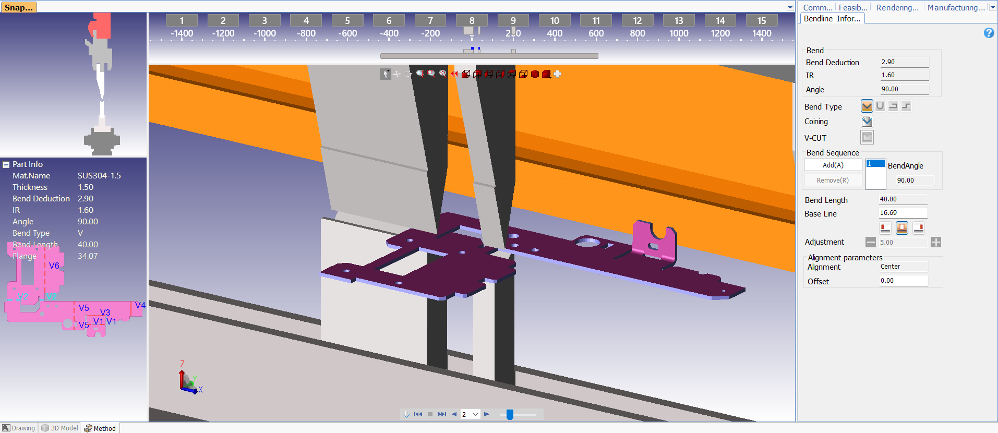Select the pointer tool in viewport toolbar

tap(385, 74)
